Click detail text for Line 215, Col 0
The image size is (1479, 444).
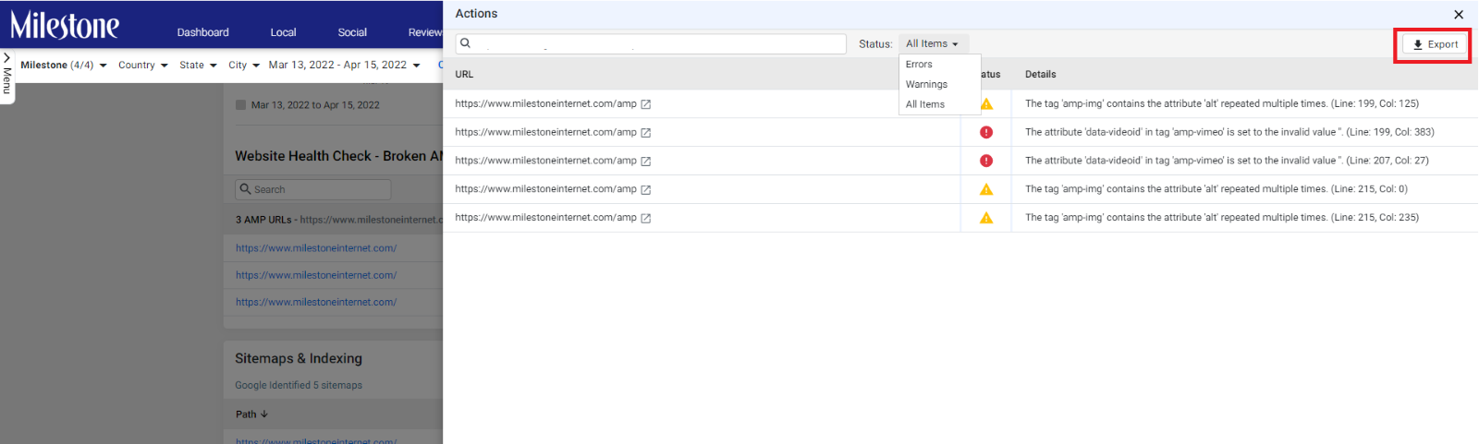point(1216,189)
